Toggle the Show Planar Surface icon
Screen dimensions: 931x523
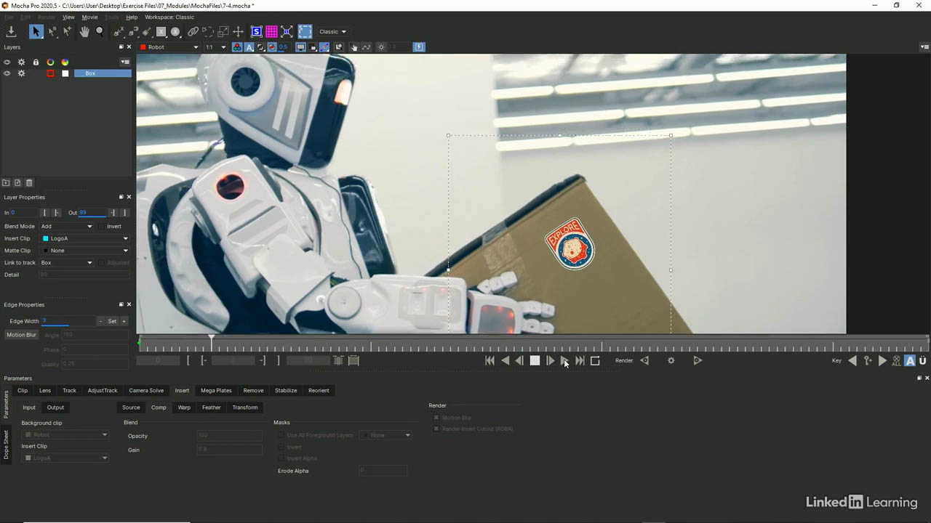pos(256,32)
